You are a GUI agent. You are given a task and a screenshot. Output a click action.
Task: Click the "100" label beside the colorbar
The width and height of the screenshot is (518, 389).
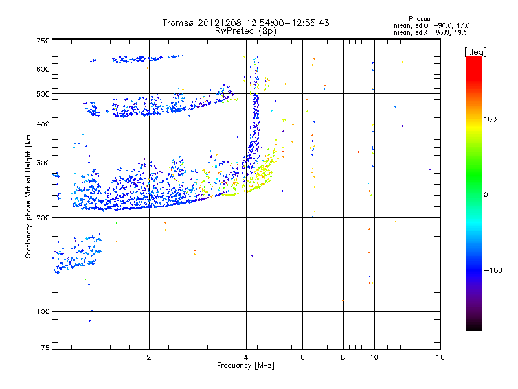pos(490,119)
